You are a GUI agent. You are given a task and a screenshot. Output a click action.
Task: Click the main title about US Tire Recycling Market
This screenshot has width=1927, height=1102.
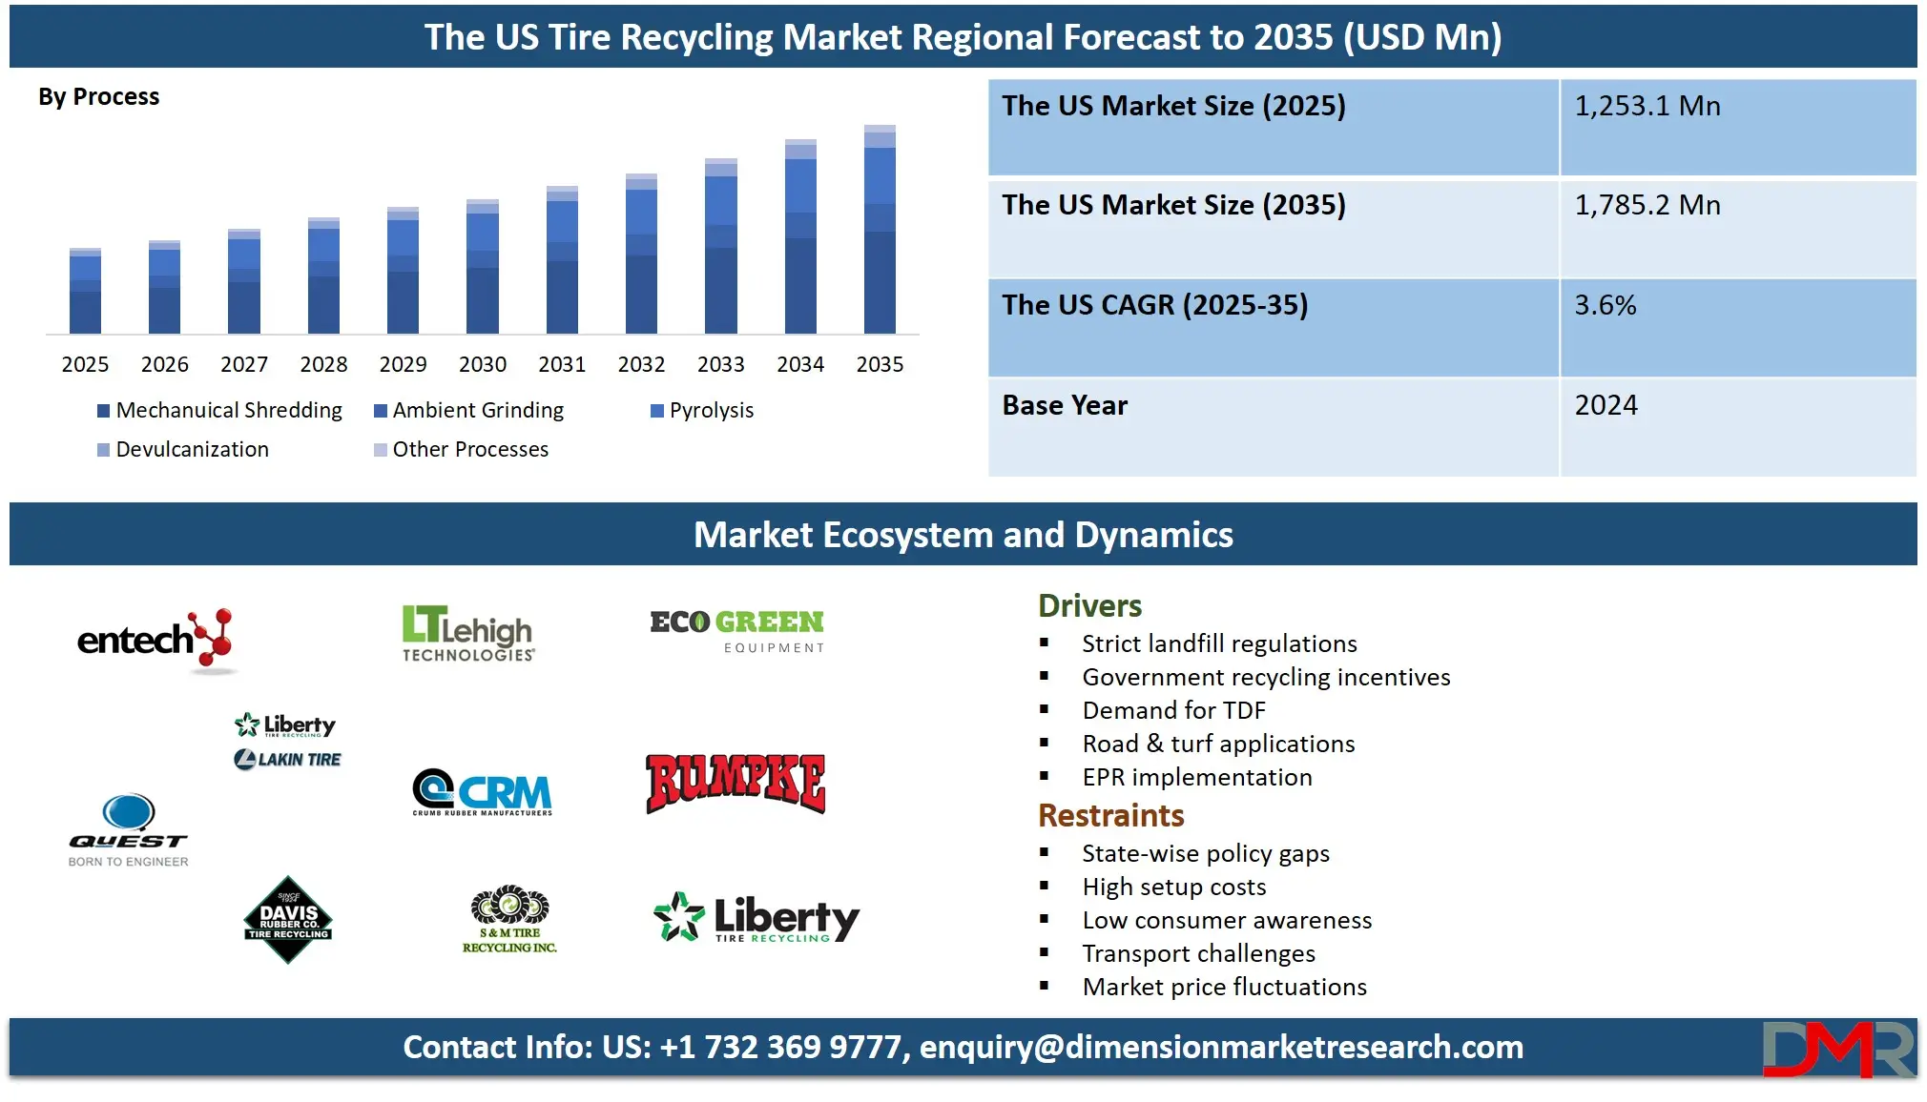pos(963,37)
